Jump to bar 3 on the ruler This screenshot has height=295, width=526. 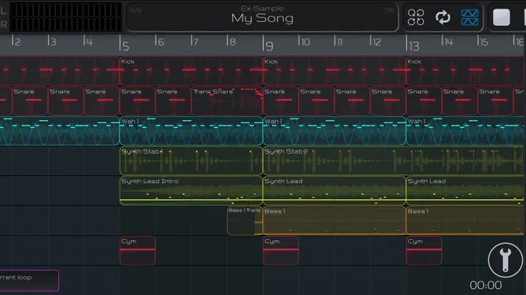pos(51,42)
